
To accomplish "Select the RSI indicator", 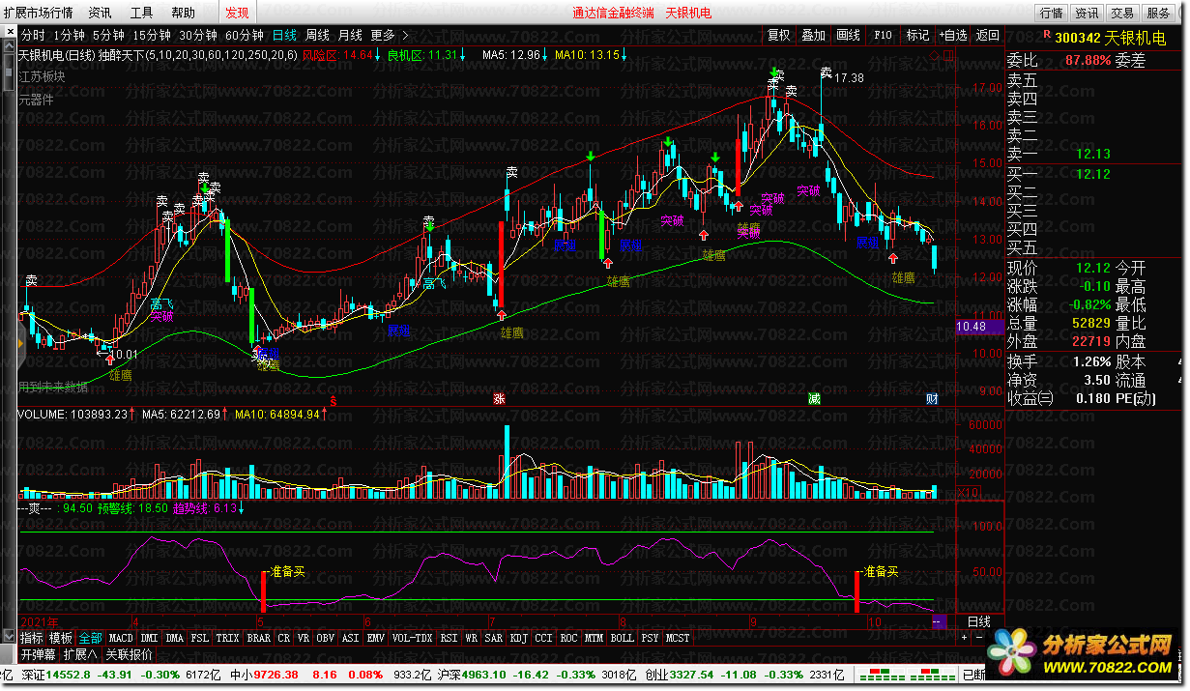I will (449, 639).
